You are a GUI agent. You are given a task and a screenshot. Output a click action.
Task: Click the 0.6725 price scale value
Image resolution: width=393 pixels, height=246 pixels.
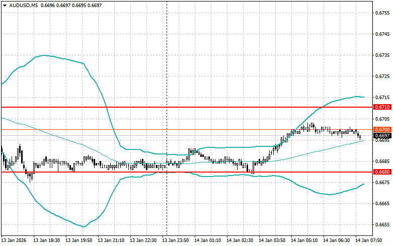(x=382, y=76)
